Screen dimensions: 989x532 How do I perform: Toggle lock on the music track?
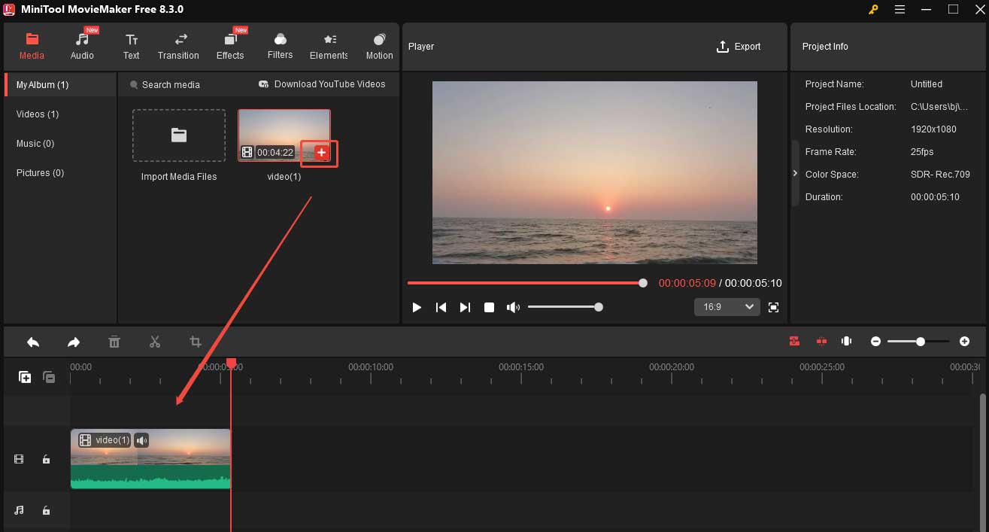(46, 510)
